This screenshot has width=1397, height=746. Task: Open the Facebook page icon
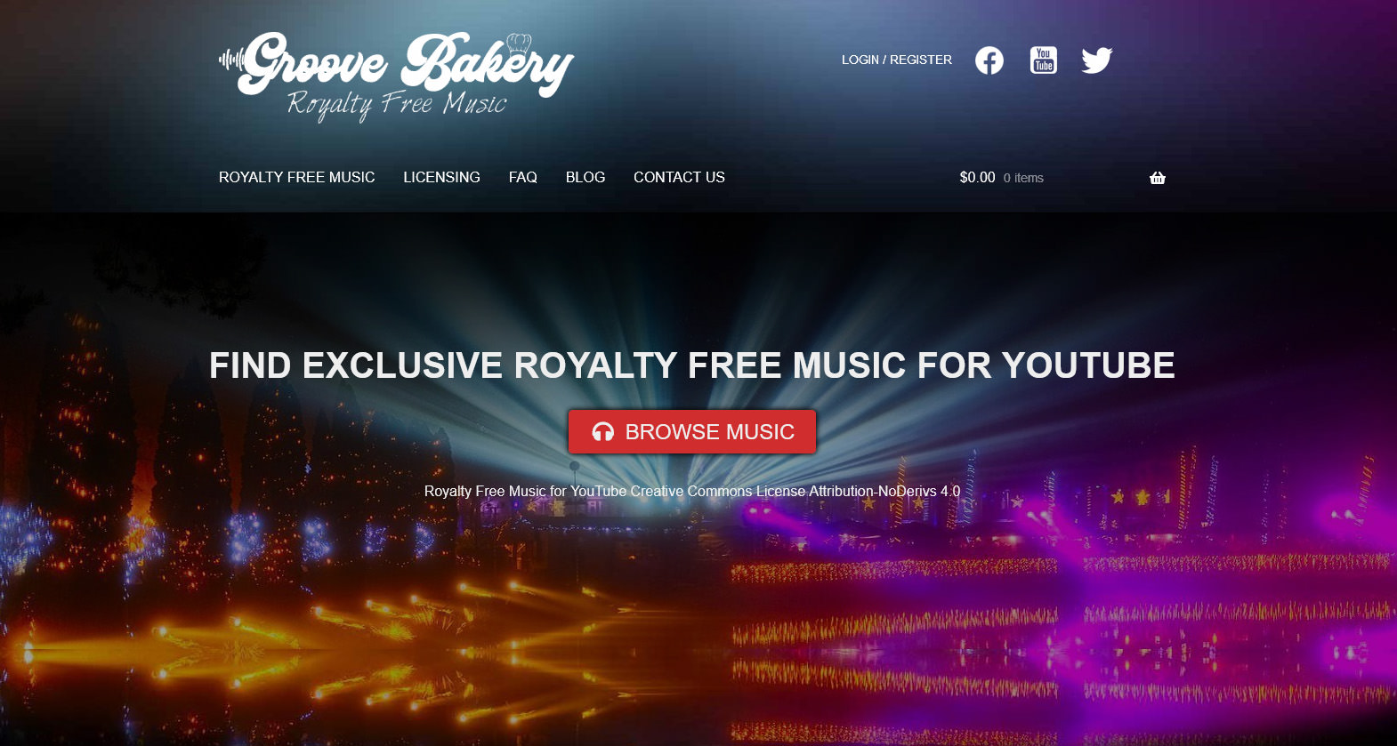tap(989, 60)
